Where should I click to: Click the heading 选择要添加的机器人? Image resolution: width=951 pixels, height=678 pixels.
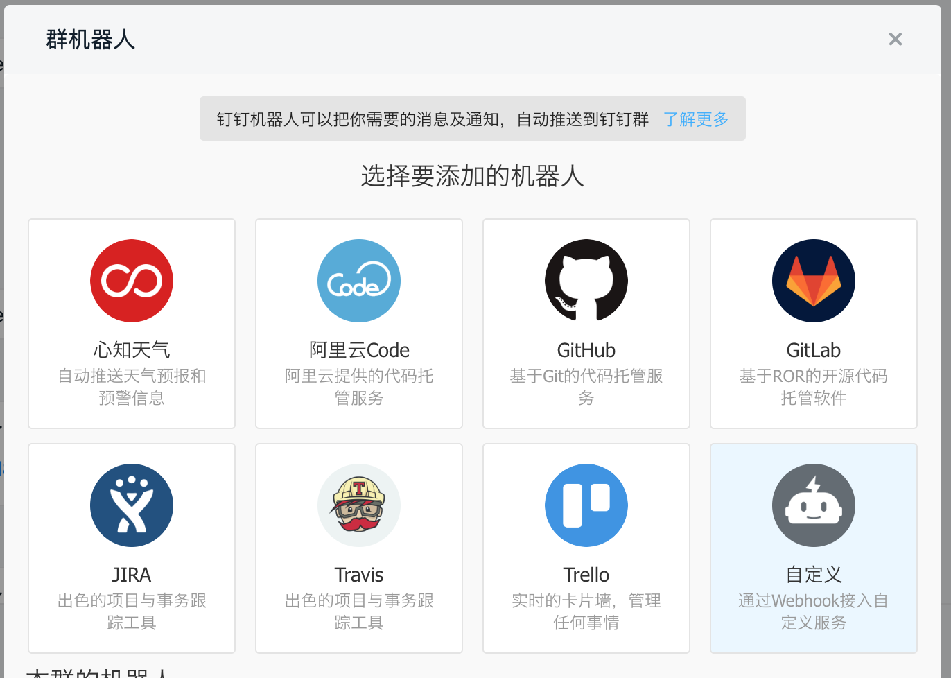473,176
